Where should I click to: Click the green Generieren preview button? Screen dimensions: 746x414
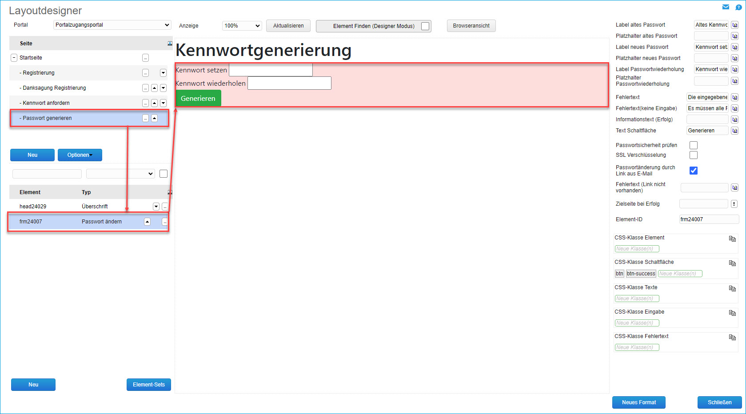pyautogui.click(x=198, y=99)
